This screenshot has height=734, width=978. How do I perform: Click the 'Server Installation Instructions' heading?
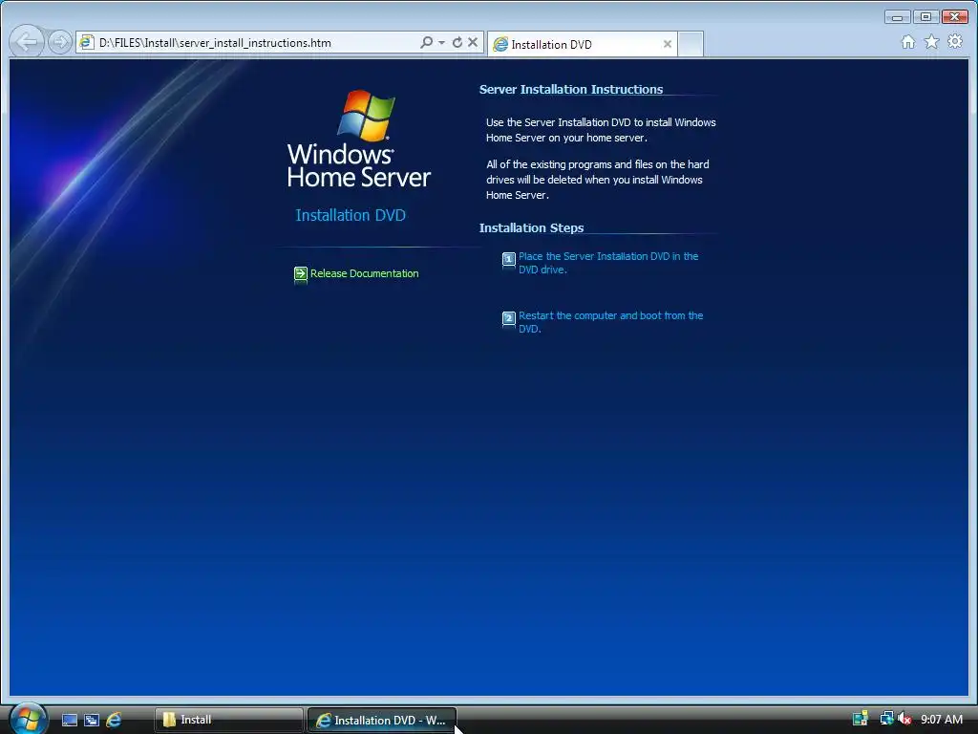click(x=571, y=89)
